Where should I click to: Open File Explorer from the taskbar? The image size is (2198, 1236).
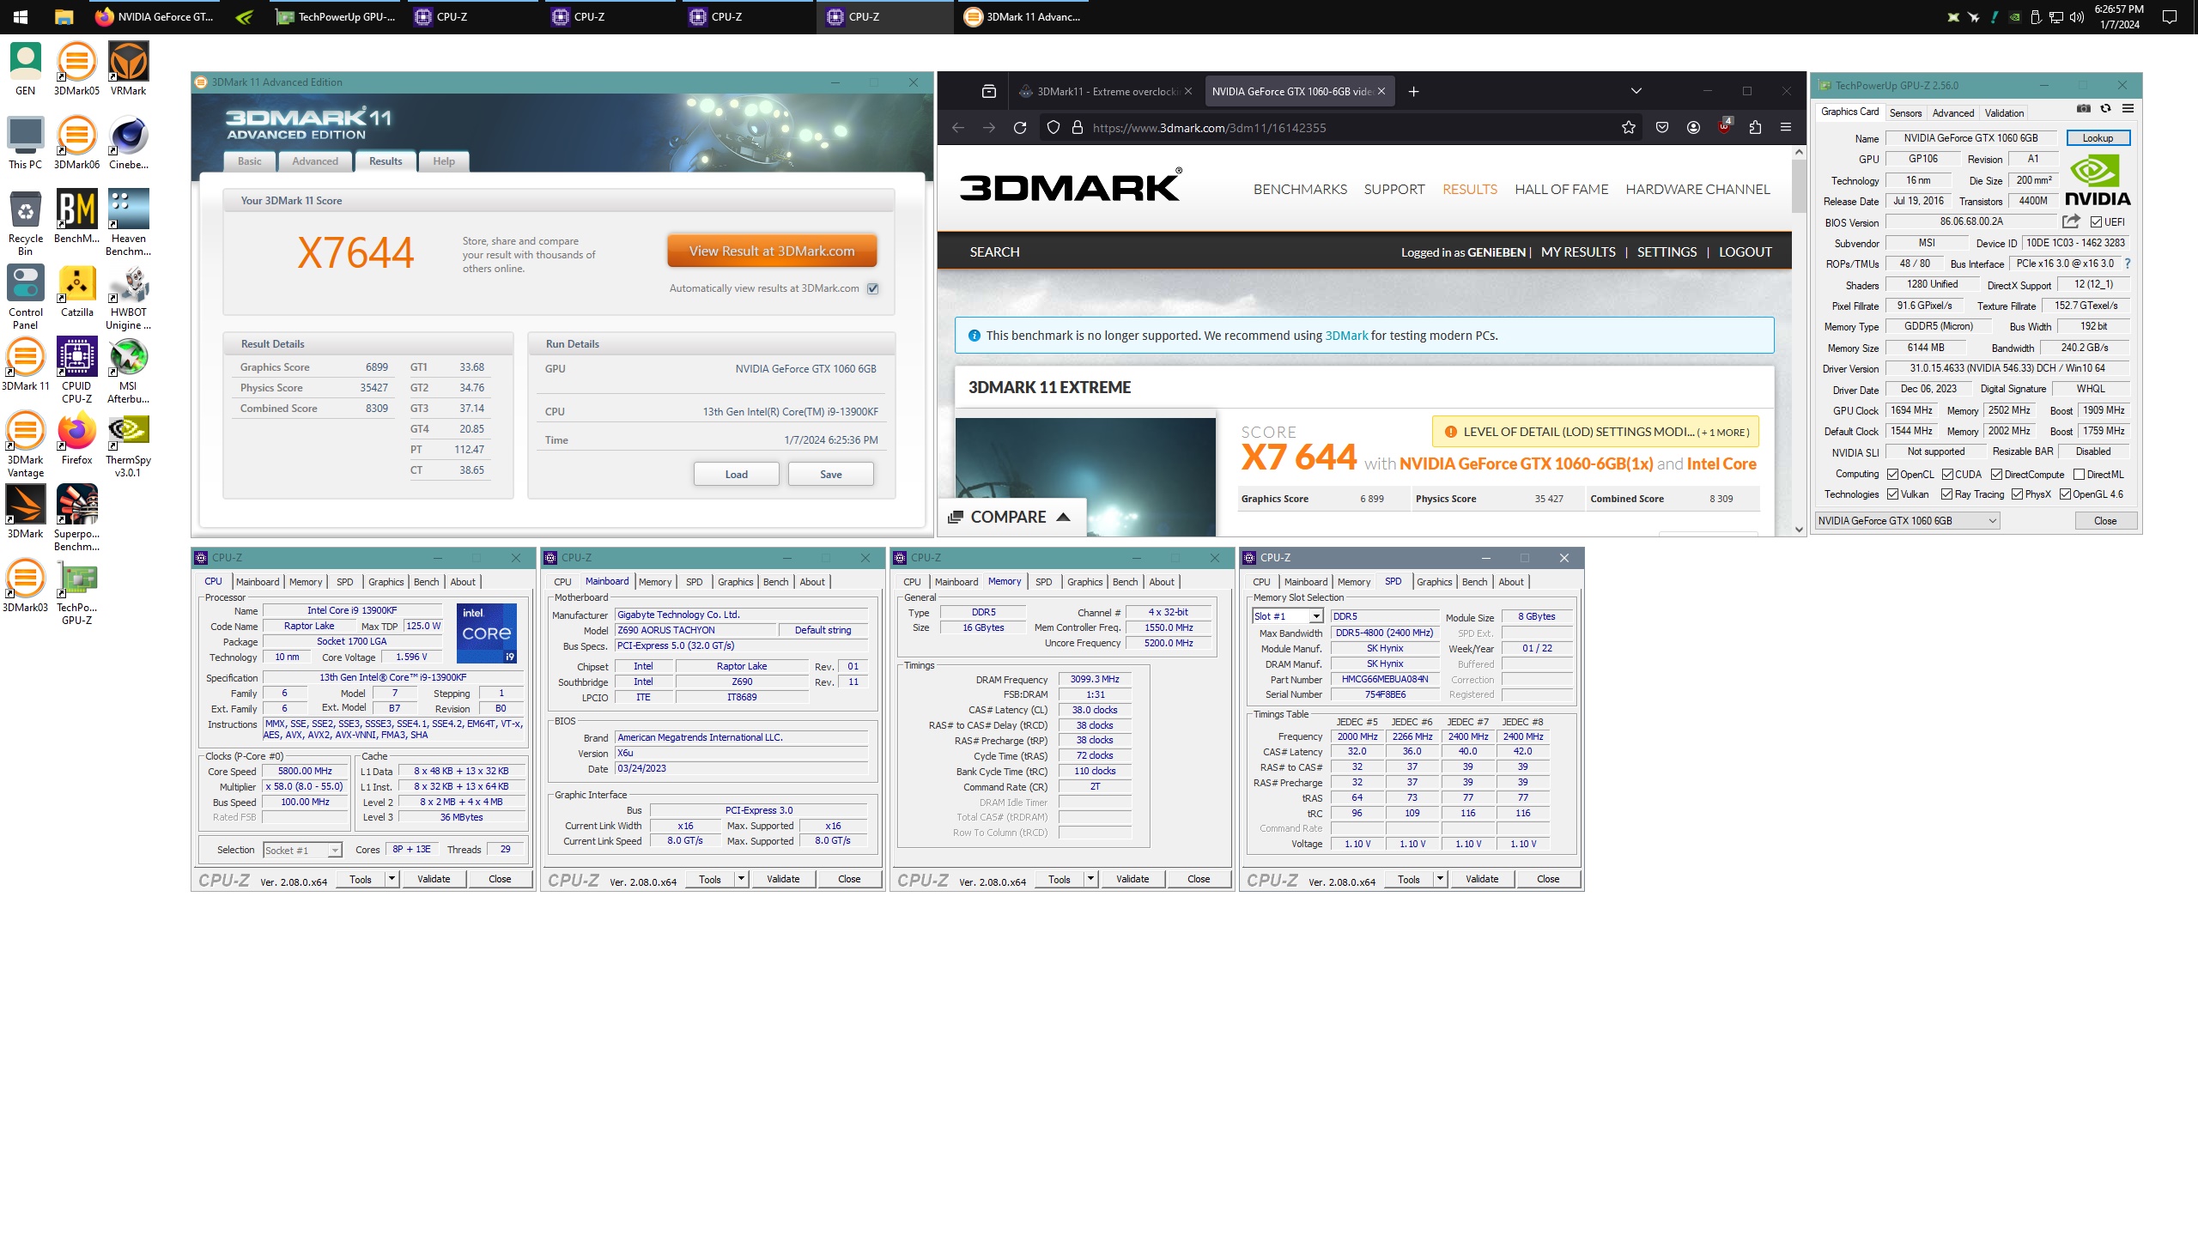[x=63, y=17]
